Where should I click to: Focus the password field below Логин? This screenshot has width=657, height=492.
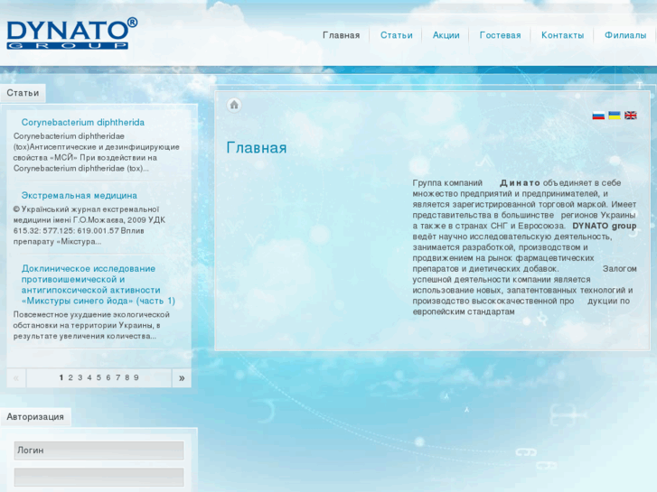99,478
